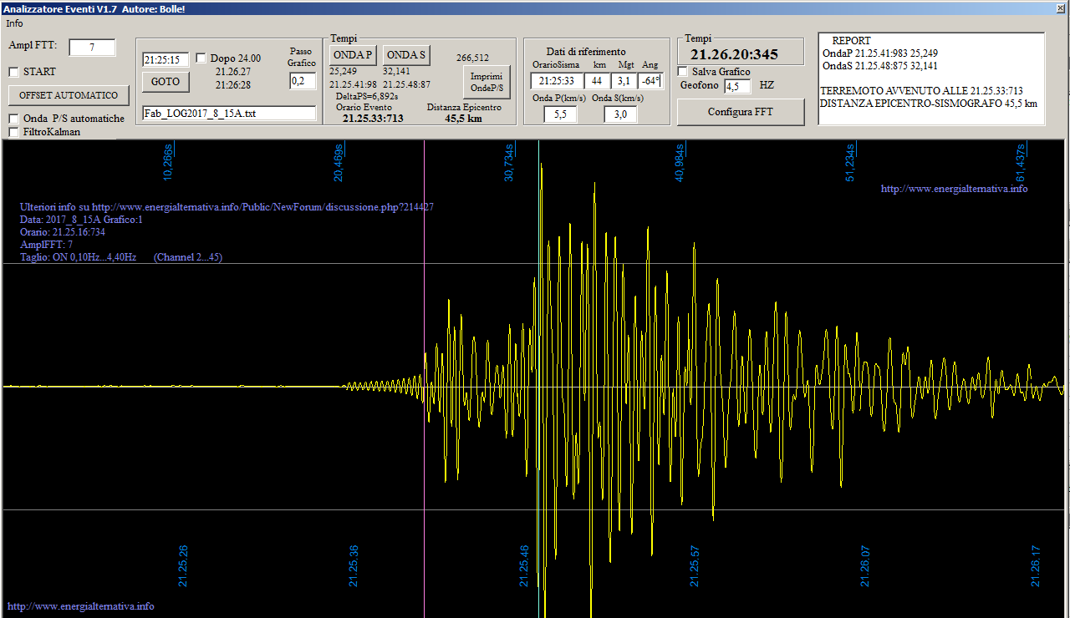
Task: Click the DISTANZA EPICENTRO-SISMOGRAFO report line
Action: 929,104
